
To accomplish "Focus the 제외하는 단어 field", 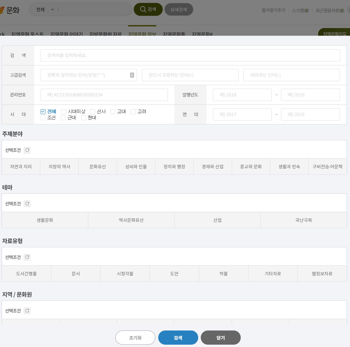I will (x=292, y=75).
